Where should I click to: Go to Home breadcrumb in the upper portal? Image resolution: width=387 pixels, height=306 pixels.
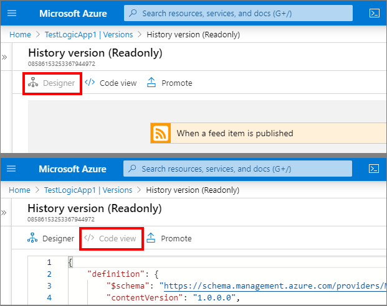point(20,34)
